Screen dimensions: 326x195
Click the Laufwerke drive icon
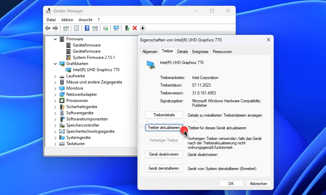tap(62, 76)
